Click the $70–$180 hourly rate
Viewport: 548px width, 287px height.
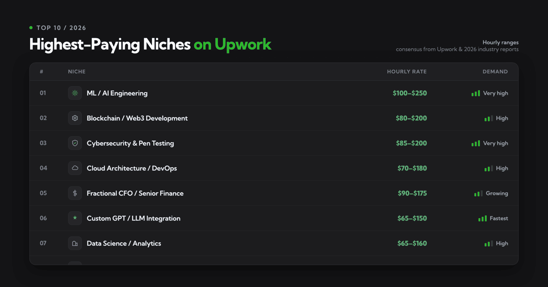(412, 168)
